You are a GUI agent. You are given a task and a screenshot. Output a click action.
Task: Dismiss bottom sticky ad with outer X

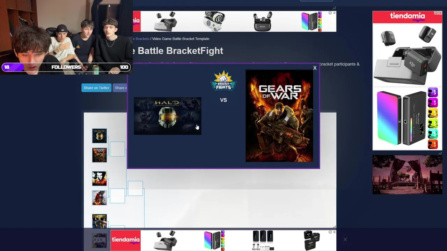point(345,239)
